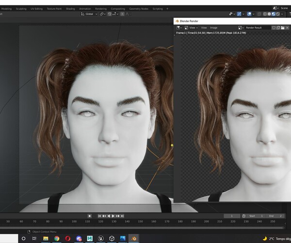Screen dimensions: 291x243
Task: Click the End frame field
Action: (275, 216)
